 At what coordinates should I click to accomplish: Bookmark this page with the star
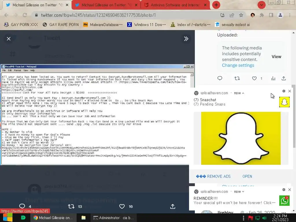click(241, 15)
